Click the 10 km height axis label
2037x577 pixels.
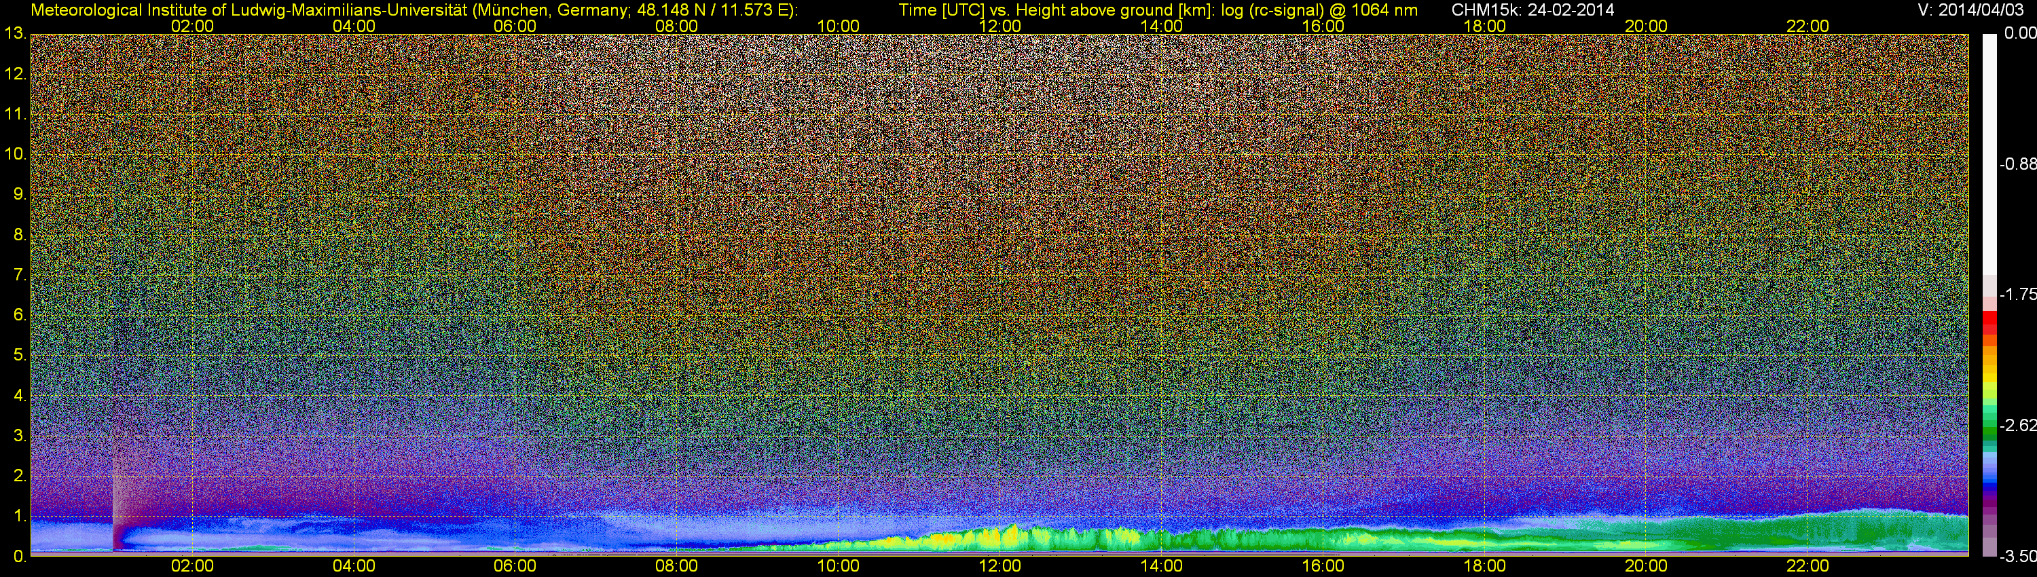pyautogui.click(x=15, y=154)
